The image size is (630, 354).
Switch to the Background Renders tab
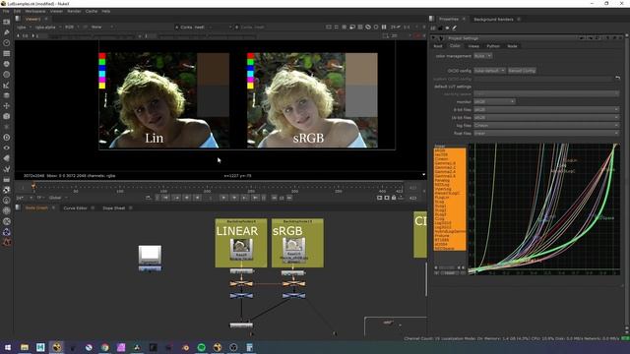click(x=493, y=20)
